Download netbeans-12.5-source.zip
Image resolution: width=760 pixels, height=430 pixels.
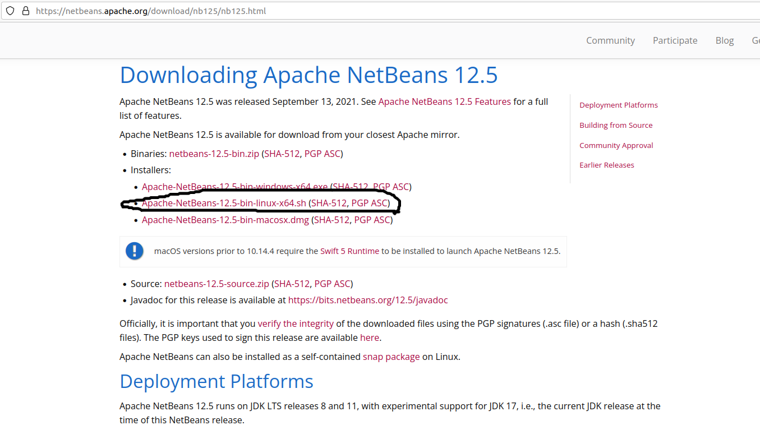[217, 284]
